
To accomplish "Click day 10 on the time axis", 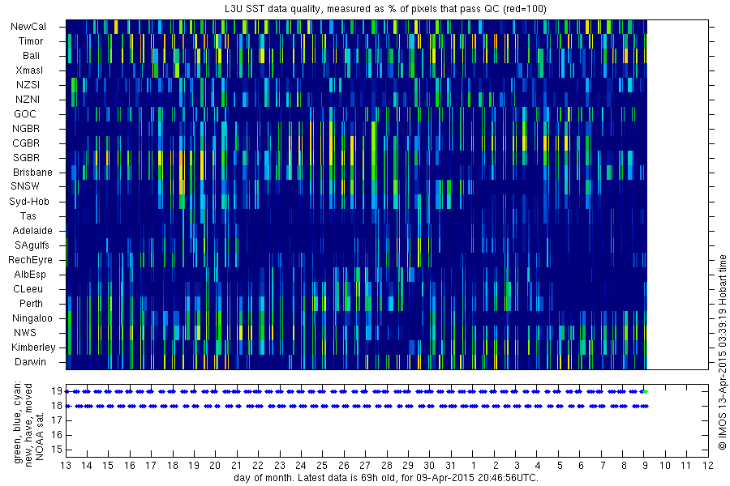I will (665, 466).
